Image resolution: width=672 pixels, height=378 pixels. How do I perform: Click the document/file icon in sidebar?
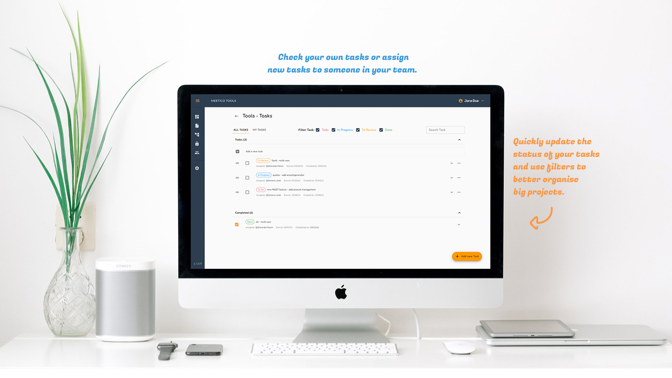(x=198, y=126)
